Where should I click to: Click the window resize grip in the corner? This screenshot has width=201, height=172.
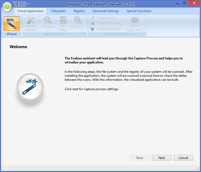pos(198,169)
